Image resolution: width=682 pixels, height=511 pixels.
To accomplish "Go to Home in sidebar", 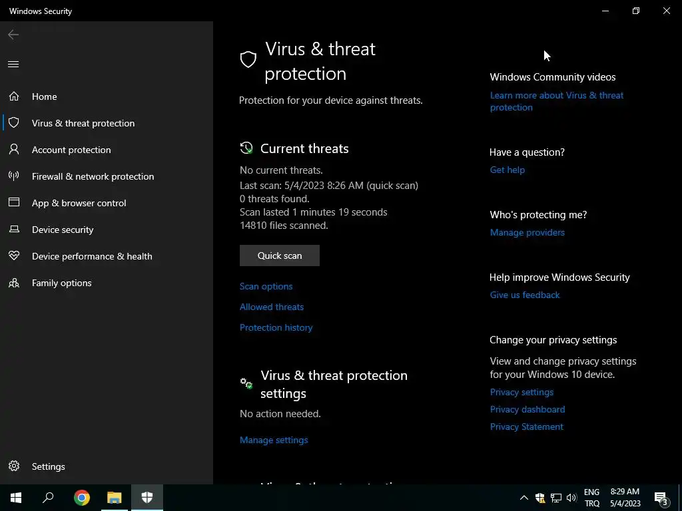I will pos(45,96).
